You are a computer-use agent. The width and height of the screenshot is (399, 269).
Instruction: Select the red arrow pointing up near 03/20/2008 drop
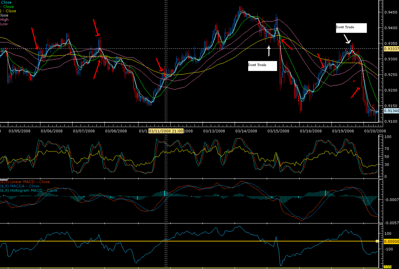(x=355, y=93)
